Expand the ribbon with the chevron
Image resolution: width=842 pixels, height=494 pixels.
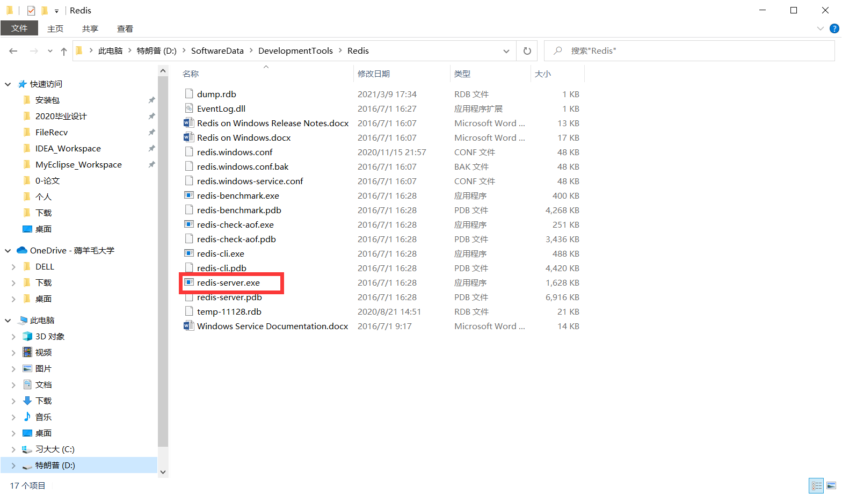coord(820,28)
